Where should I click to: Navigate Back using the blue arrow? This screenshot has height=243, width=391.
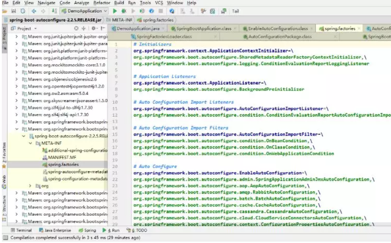coord(34,11)
